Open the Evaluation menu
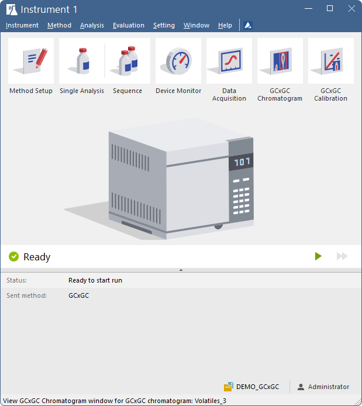Screen dimensions: 362x406 [x=128, y=25]
